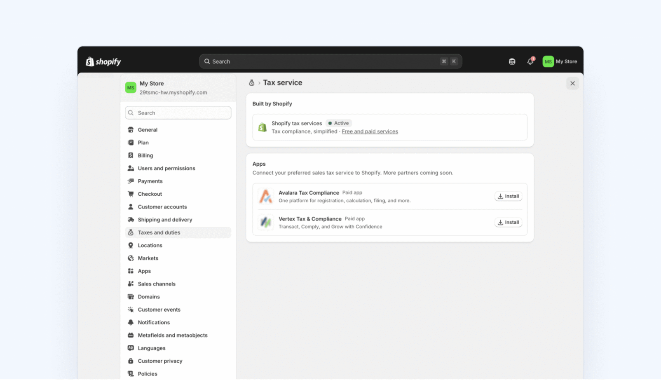Click the General store icon in sidebar
The width and height of the screenshot is (661, 380).
(131, 130)
